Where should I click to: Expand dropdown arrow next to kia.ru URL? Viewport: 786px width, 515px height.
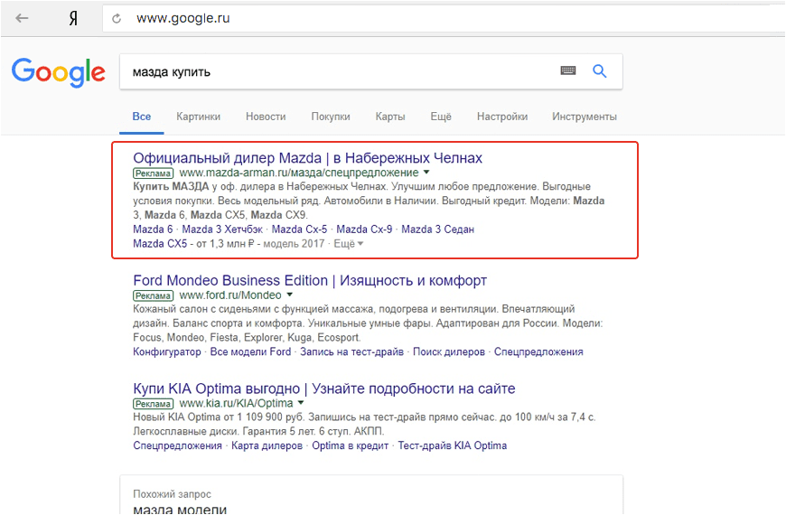coord(302,403)
